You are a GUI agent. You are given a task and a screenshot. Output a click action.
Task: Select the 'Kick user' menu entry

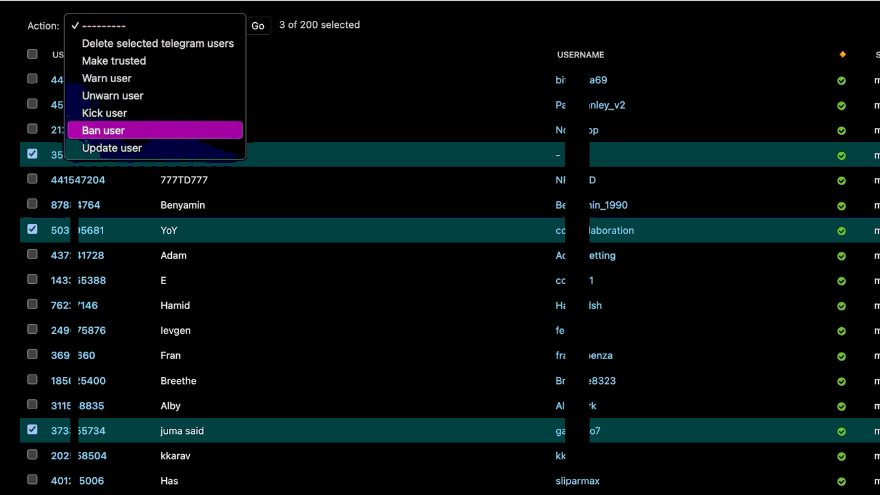pos(104,113)
